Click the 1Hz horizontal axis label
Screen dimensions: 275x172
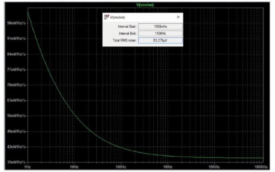pos(28,167)
